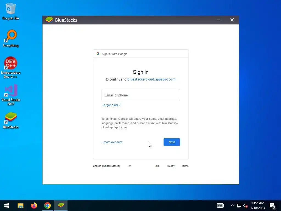
Task: Open the network status tray icon
Action: pos(239,206)
